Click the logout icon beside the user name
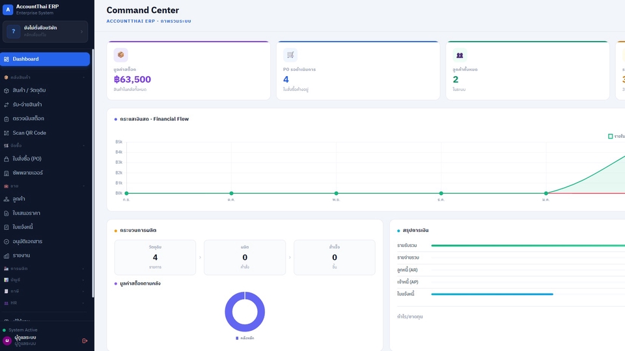 85,341
